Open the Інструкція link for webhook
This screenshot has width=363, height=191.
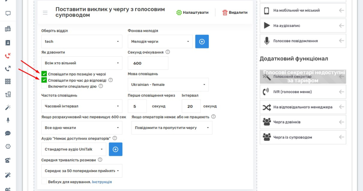tap(102, 182)
